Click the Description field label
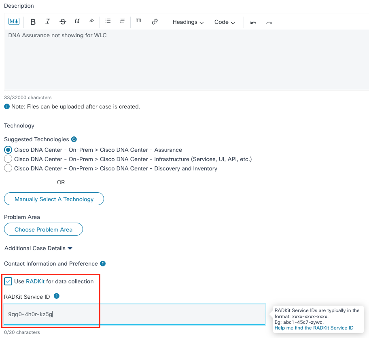The image size is (369, 338). 19,6
